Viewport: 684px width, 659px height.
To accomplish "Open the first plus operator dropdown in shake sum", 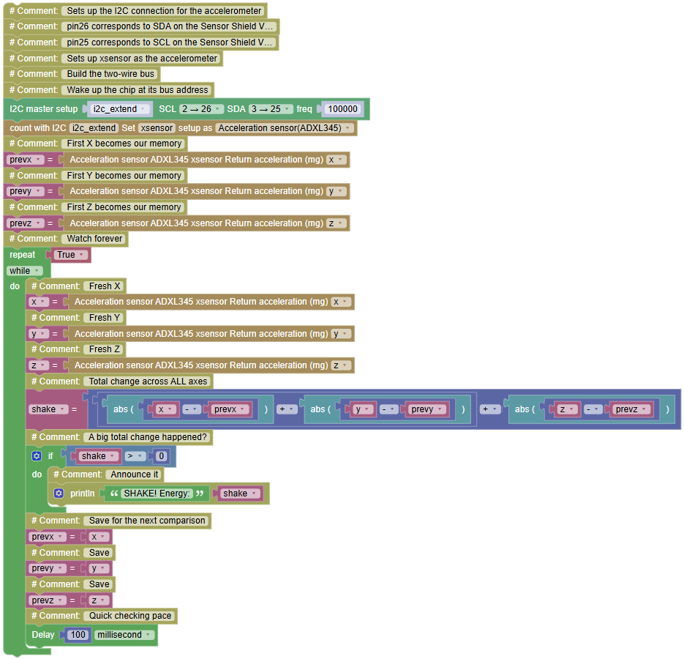I will (x=287, y=409).
